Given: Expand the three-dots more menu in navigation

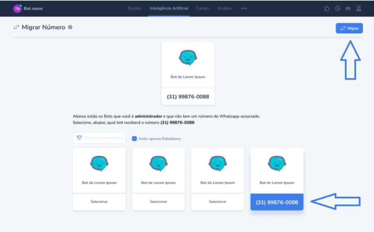Looking at the screenshot, I should (244, 8).
